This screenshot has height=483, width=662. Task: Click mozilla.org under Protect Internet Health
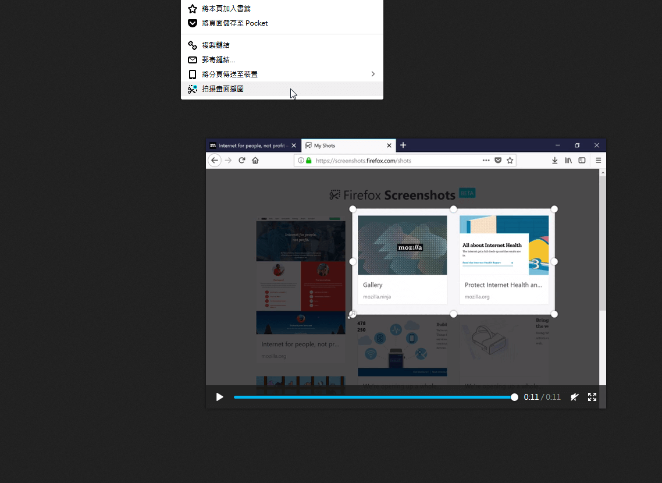coord(477,297)
